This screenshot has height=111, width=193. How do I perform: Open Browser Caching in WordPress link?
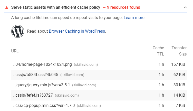tap(77, 31)
